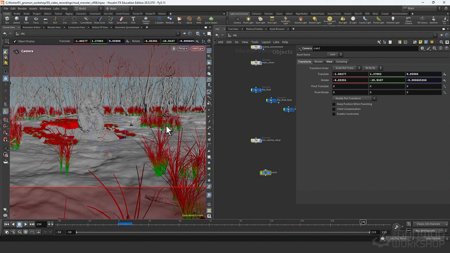Open the Persp viewport camera menu

click(x=182, y=48)
